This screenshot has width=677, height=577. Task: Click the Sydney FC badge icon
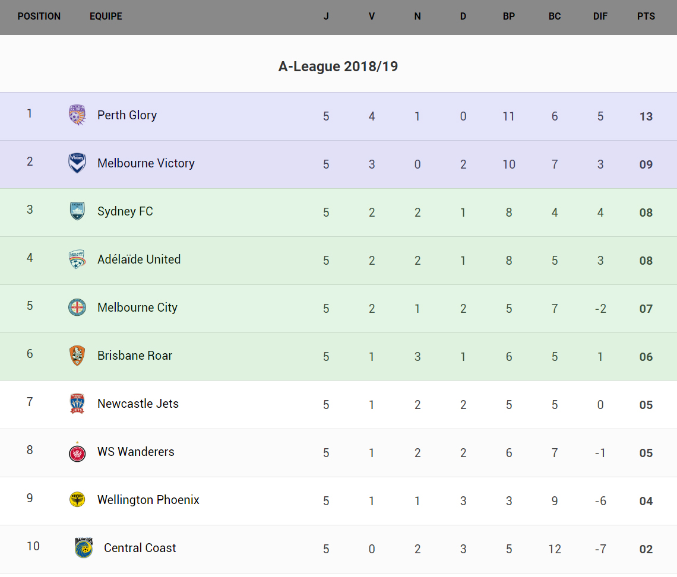pos(77,211)
